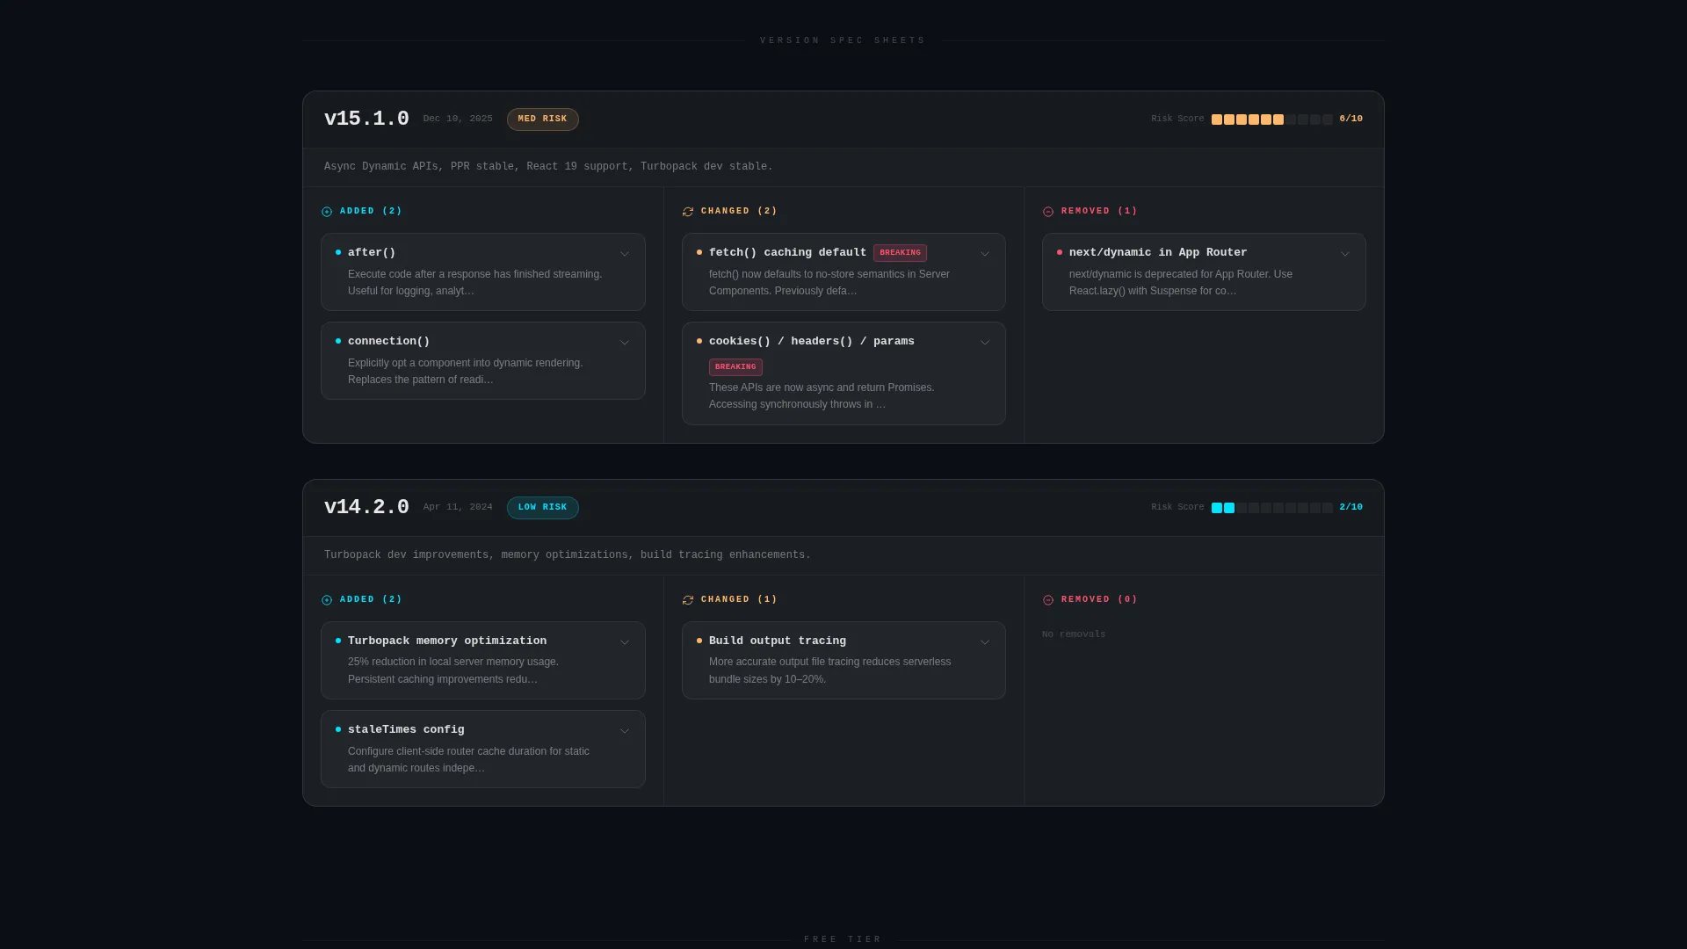Expand the connection() card chevron

coord(625,343)
